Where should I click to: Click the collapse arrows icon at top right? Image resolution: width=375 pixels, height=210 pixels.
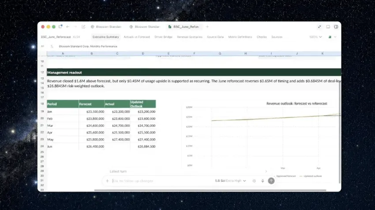(319, 27)
